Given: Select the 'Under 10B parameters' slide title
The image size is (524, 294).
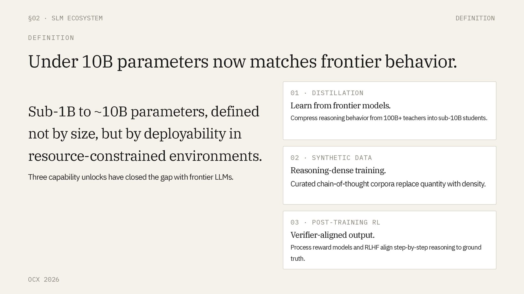Looking at the screenshot, I should point(242,62).
